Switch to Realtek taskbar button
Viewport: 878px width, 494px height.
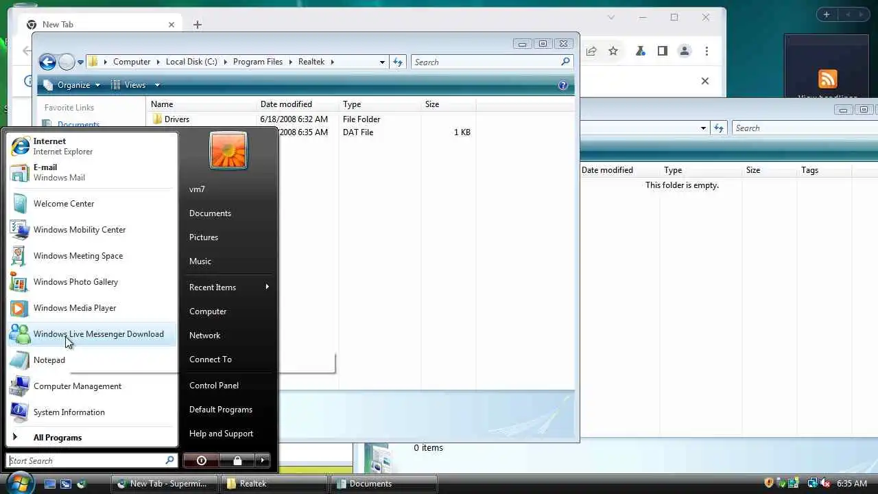tap(273, 484)
